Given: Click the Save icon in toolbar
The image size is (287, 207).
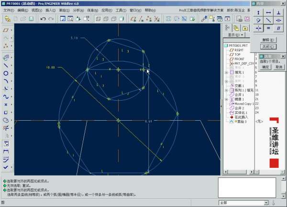Looking at the screenshot, I should 31,19.
